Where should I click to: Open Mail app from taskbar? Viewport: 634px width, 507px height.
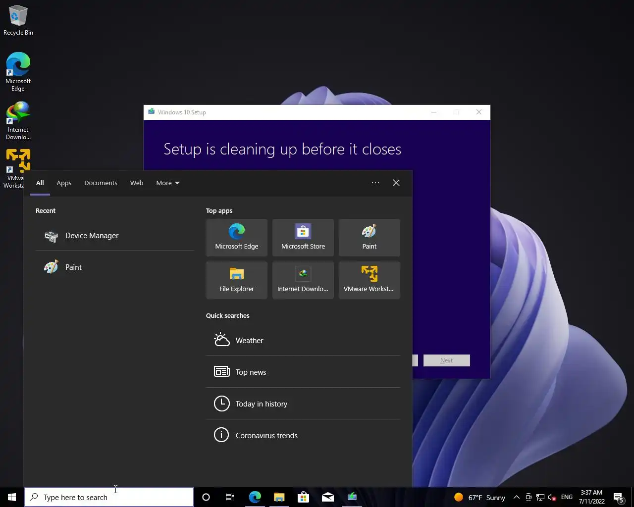(x=328, y=497)
